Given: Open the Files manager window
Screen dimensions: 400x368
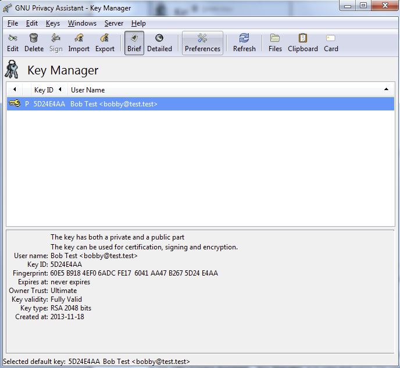Looking at the screenshot, I should point(275,43).
